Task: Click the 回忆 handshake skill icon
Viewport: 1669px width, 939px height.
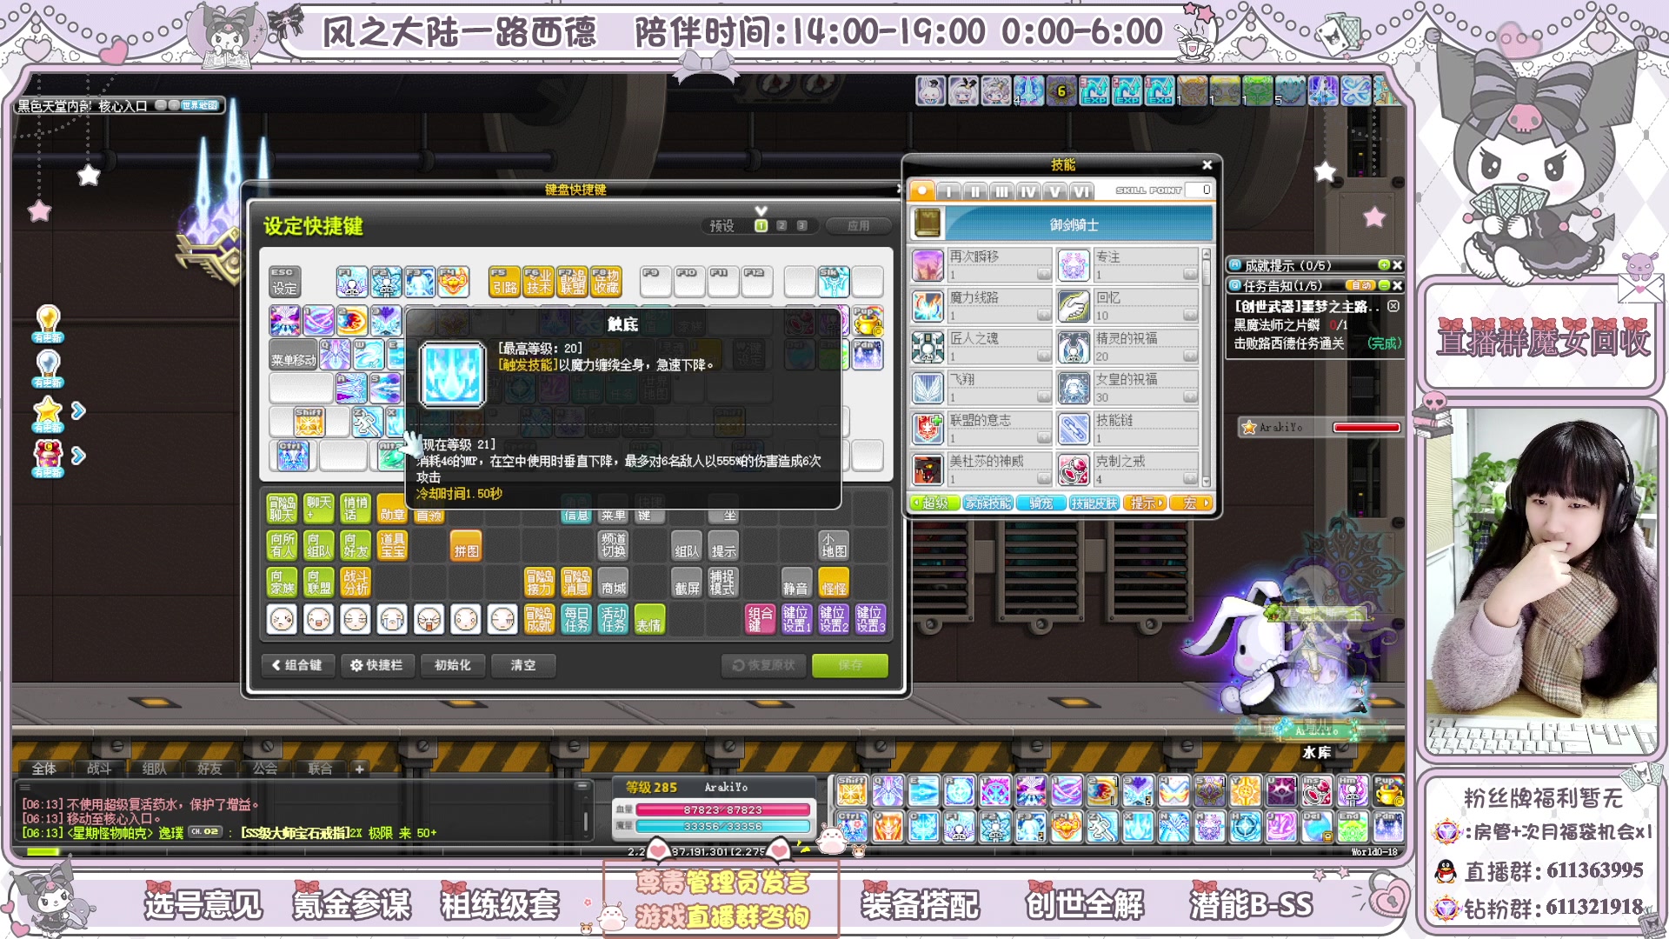Action: coord(1074,306)
